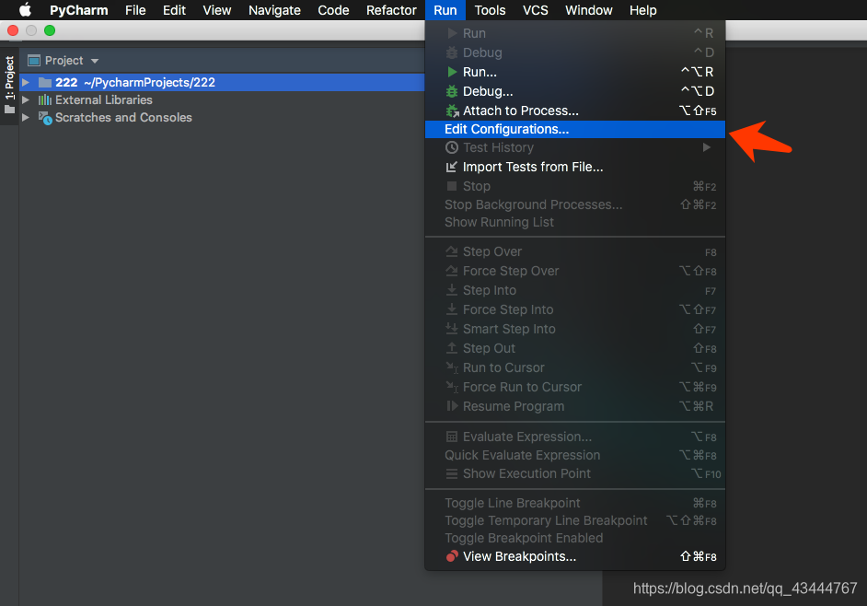The image size is (867, 606).
Task: Select Scratches and Consoles in project tree
Action: pyautogui.click(x=123, y=117)
